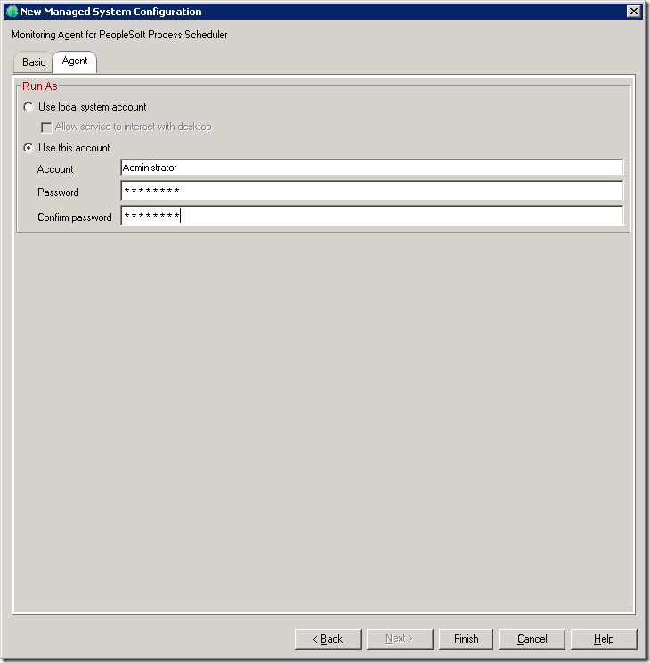Go to previous step with Back button
The image size is (650, 663).
[x=328, y=639]
